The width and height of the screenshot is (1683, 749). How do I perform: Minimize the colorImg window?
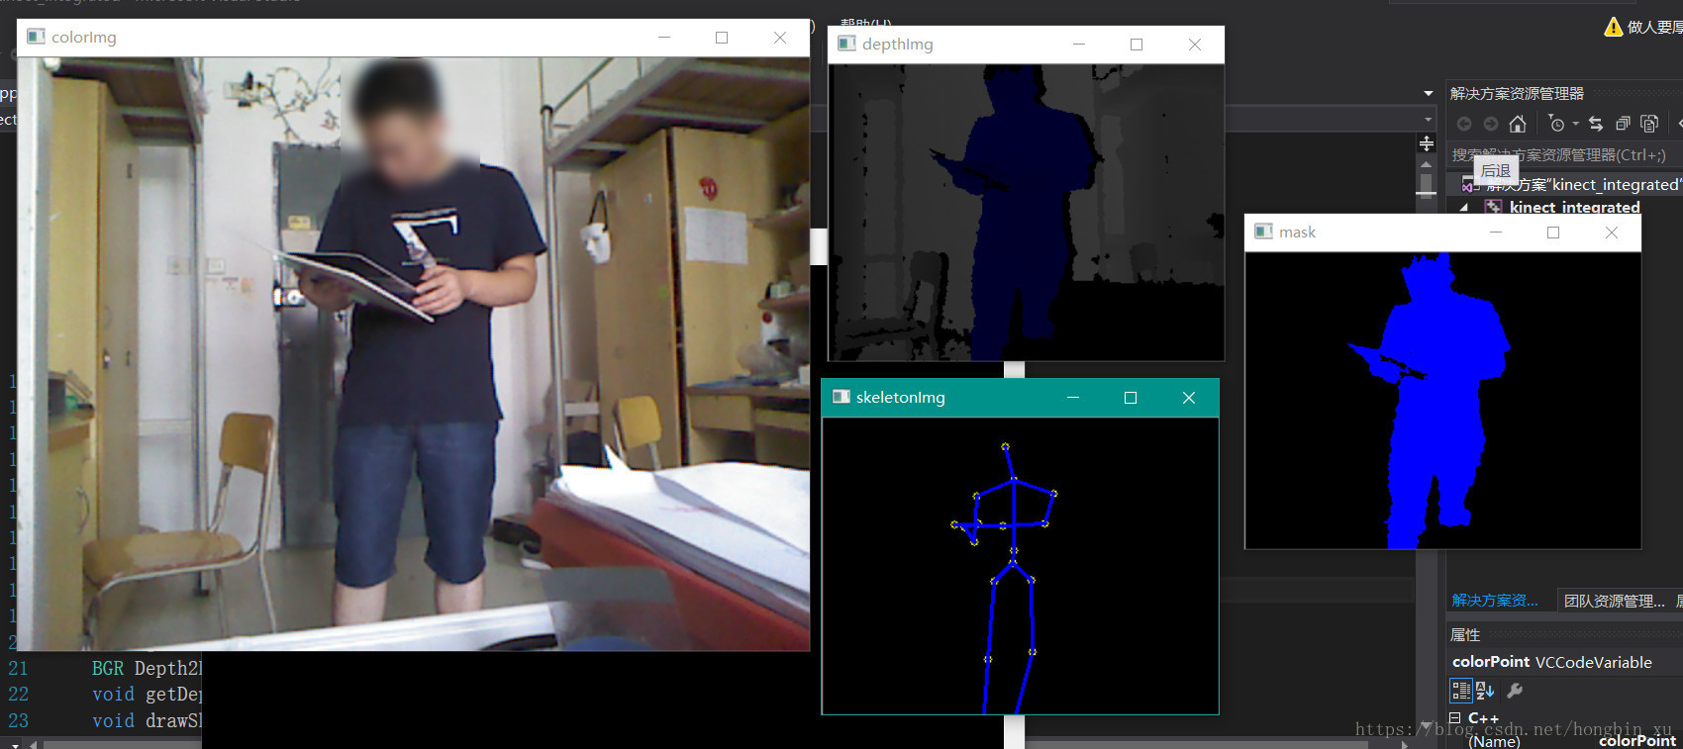664,38
